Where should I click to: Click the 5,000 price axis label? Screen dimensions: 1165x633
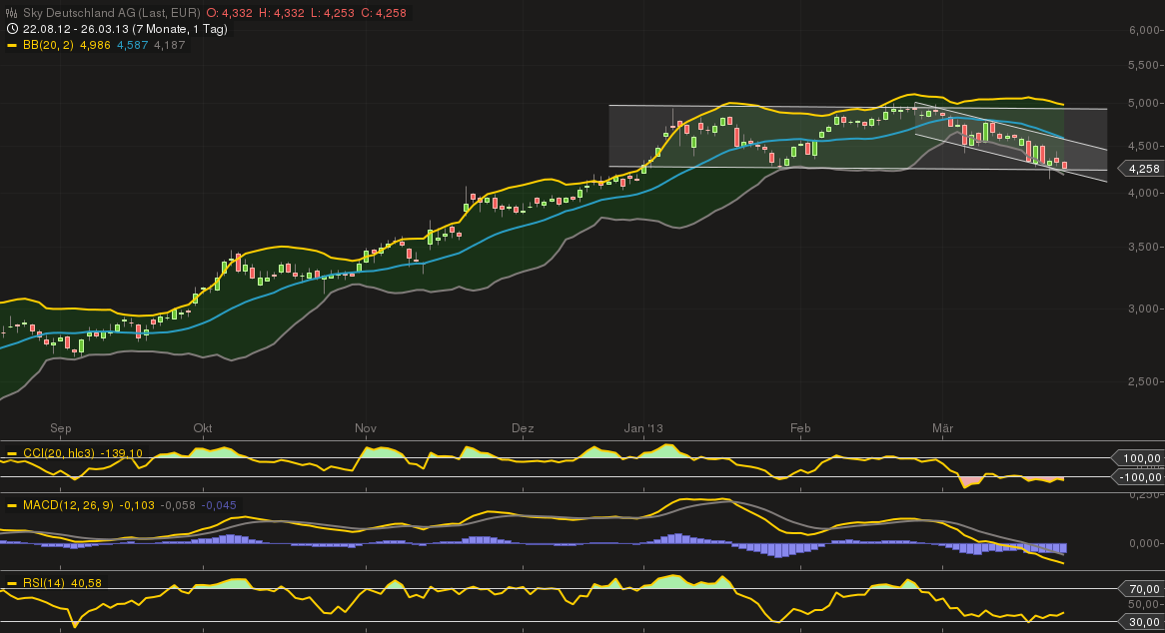(x=1144, y=103)
